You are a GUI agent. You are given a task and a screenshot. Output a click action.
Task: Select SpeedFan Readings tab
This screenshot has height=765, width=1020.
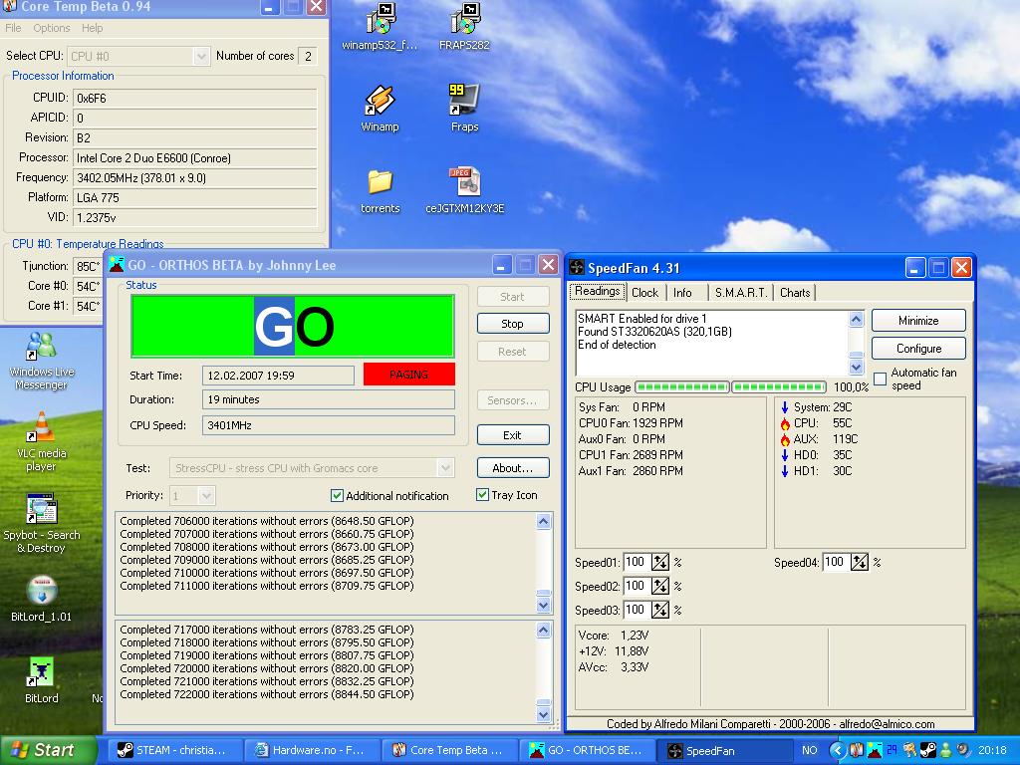[598, 292]
